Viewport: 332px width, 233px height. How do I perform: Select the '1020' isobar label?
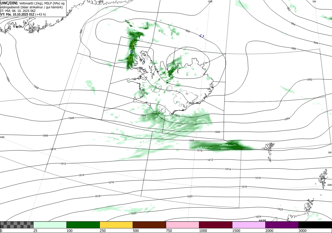click(x=190, y=196)
